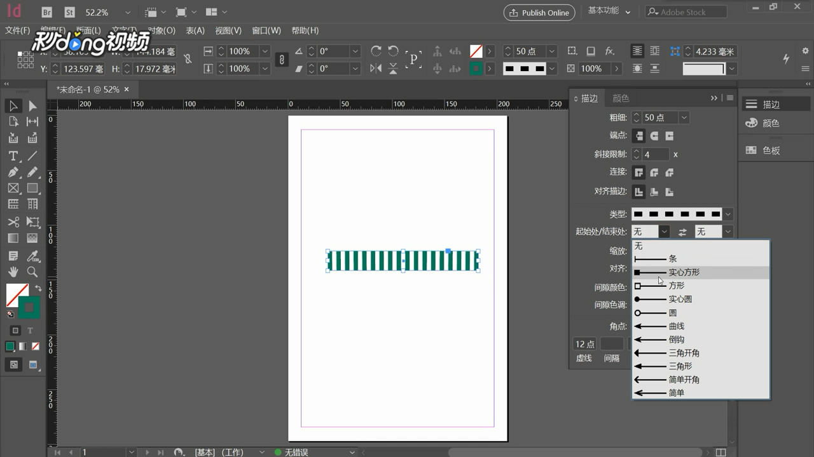The width and height of the screenshot is (814, 457).
Task: Choose butt cap for stroke ends
Action: (638, 136)
